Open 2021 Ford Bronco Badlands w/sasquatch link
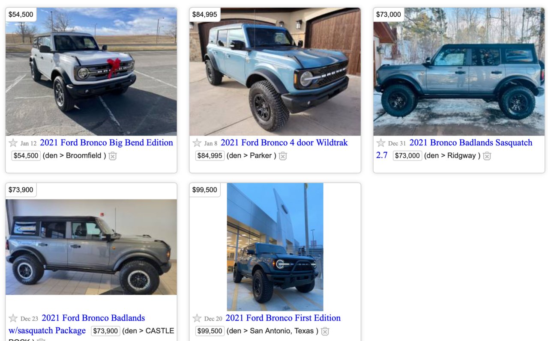 (x=77, y=324)
